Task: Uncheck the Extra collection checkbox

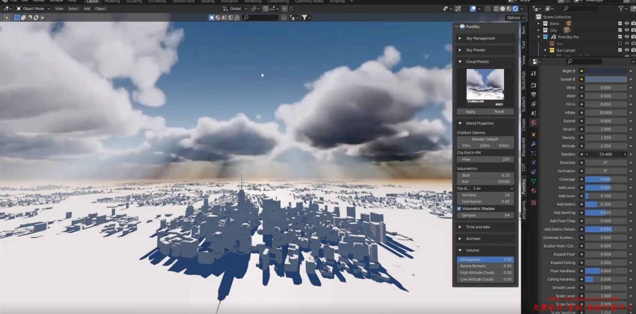Action: point(620,23)
